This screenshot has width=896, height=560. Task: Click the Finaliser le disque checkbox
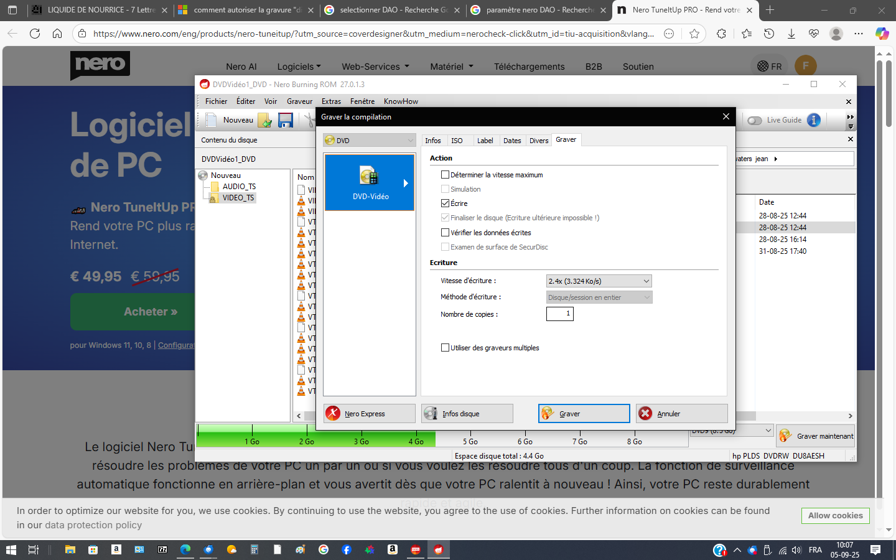(x=445, y=218)
